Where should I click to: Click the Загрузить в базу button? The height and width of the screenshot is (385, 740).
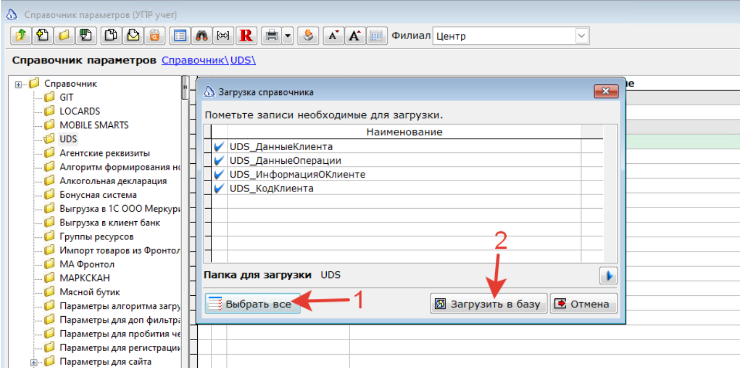[x=488, y=304]
